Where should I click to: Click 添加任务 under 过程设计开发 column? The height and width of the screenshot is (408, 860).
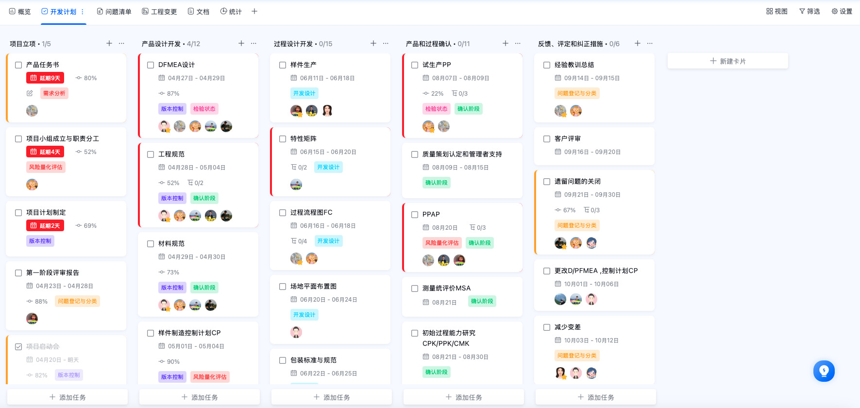point(332,397)
